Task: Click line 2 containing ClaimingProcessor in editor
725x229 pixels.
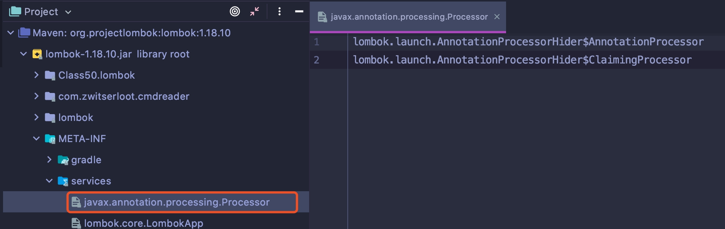Action: click(522, 60)
